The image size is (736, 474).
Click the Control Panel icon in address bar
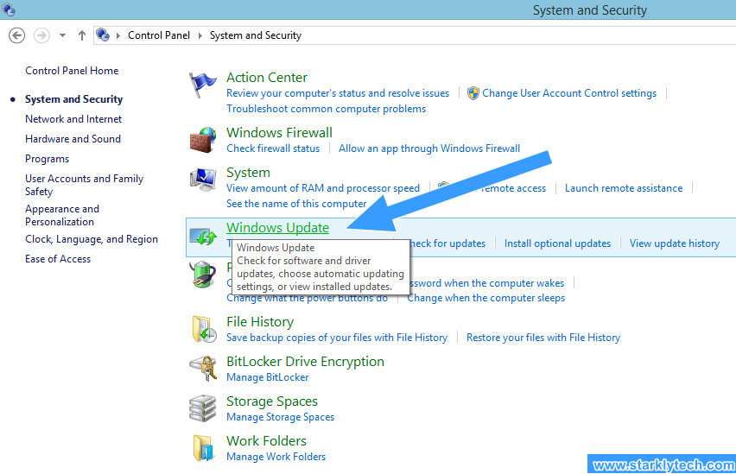coord(102,35)
